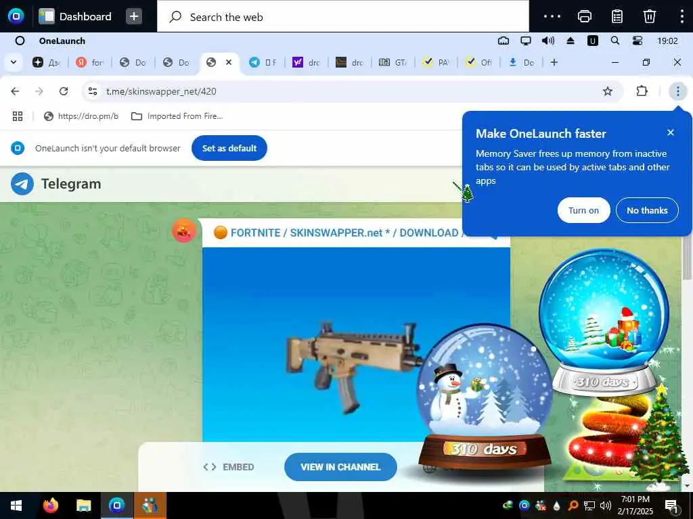This screenshot has width=693, height=519.
Task: Bookmark this page with star icon
Action: (x=608, y=91)
